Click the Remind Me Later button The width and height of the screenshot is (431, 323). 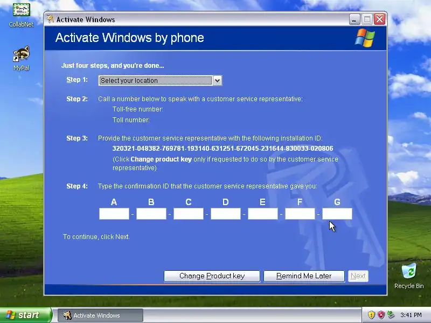click(304, 276)
